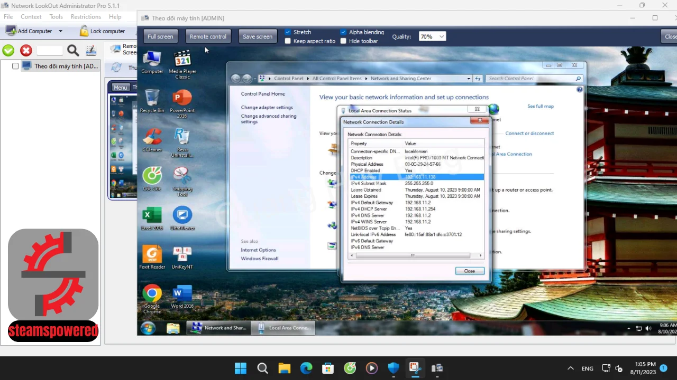The image size is (677, 380).
Task: Click the green checkmark select-all icon
Action: (8, 51)
